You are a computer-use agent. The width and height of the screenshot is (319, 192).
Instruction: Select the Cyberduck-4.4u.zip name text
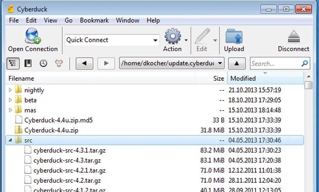point(52,130)
